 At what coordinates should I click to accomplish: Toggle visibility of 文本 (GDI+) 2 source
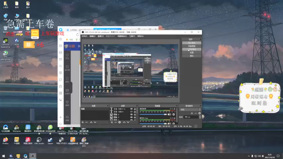131,109
